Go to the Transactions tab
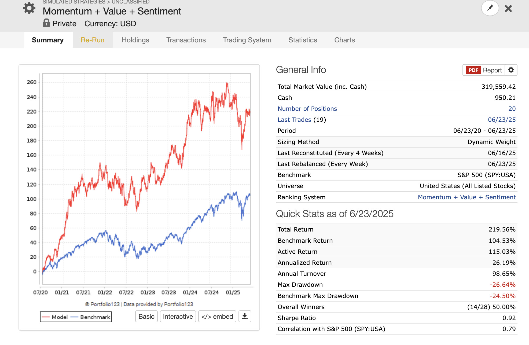This screenshot has width=529, height=345. click(x=186, y=40)
